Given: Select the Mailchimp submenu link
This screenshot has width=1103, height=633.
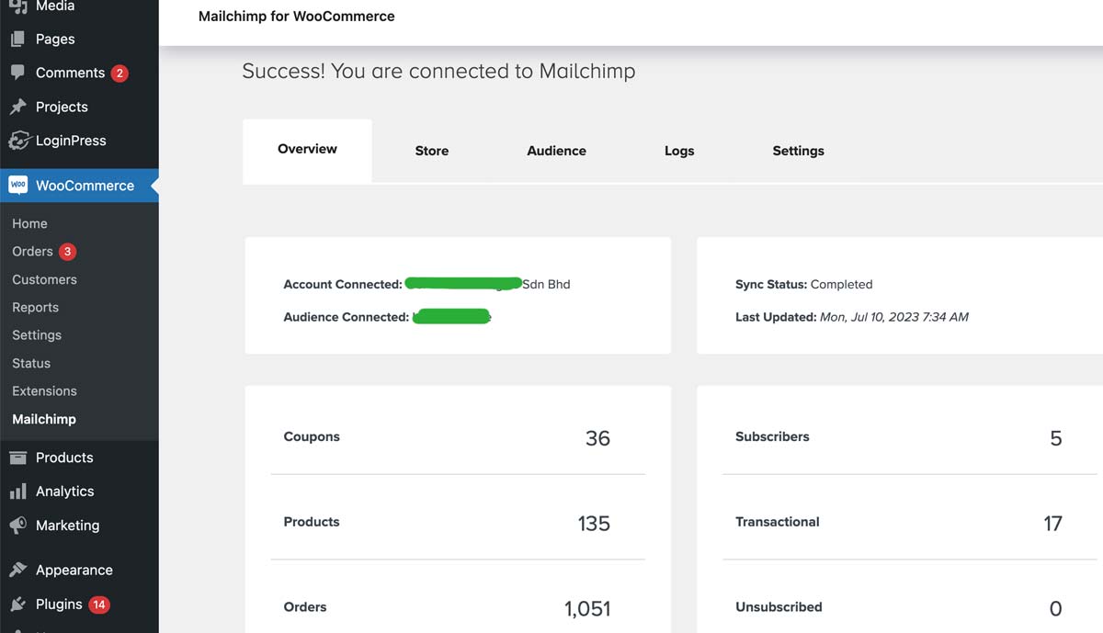Looking at the screenshot, I should [x=44, y=419].
